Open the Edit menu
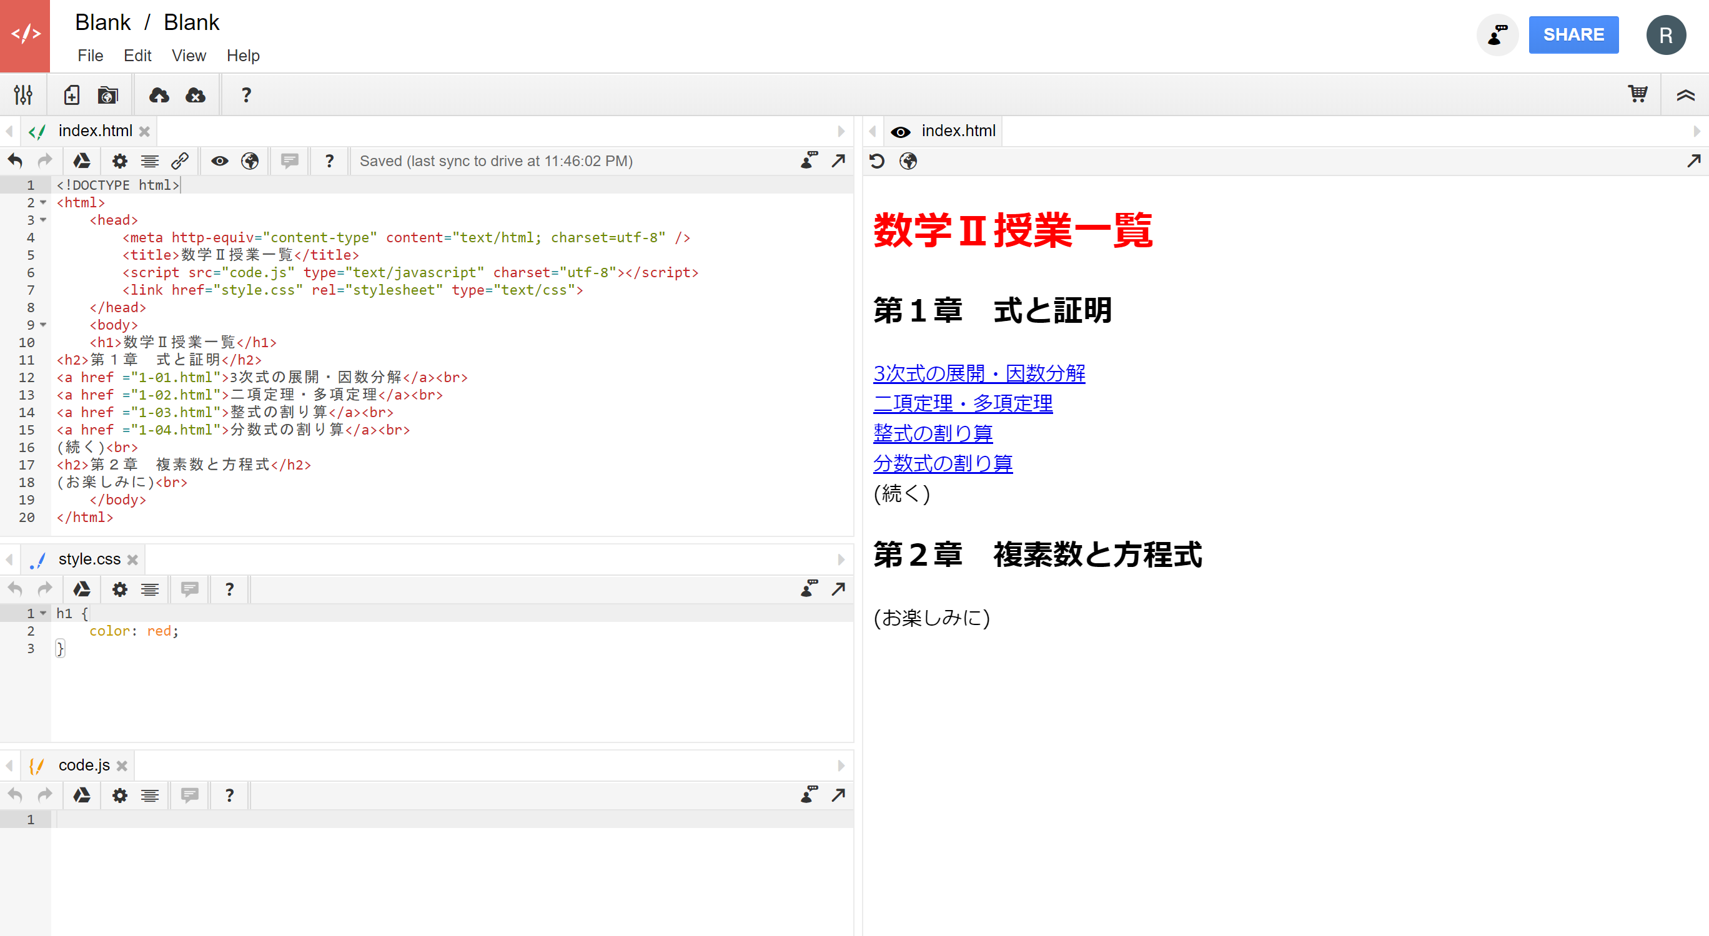Image resolution: width=1709 pixels, height=936 pixels. [x=137, y=56]
